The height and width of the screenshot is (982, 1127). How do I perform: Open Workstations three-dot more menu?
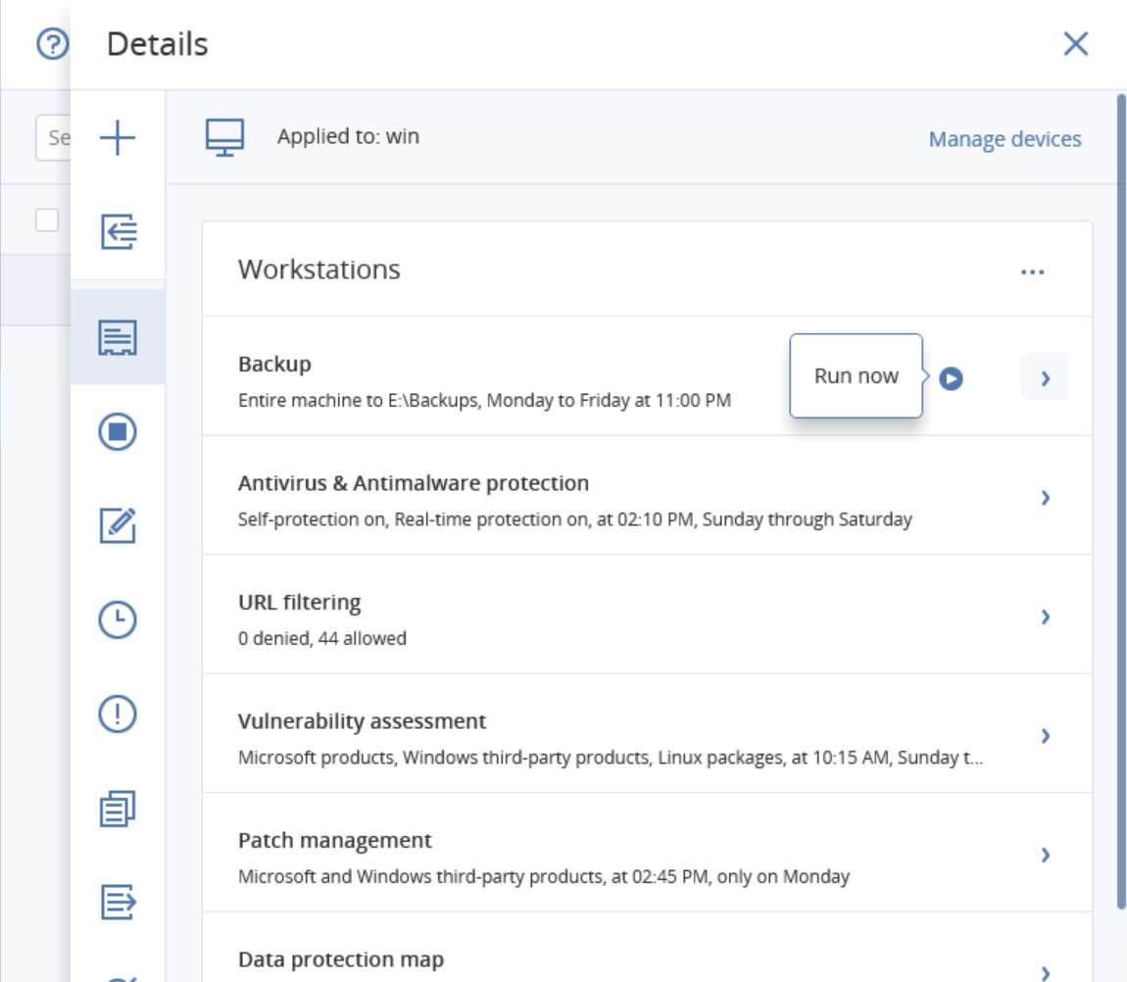point(1032,271)
